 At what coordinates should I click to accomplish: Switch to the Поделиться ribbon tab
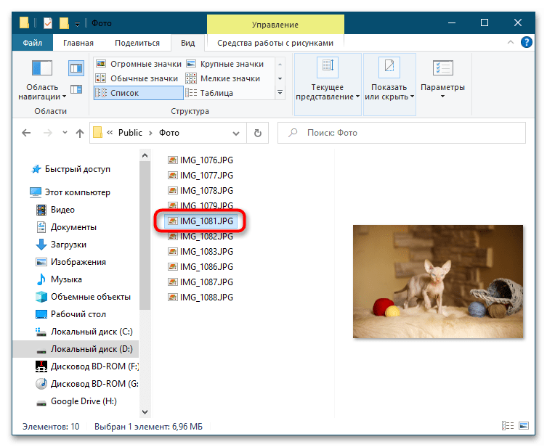(x=137, y=43)
